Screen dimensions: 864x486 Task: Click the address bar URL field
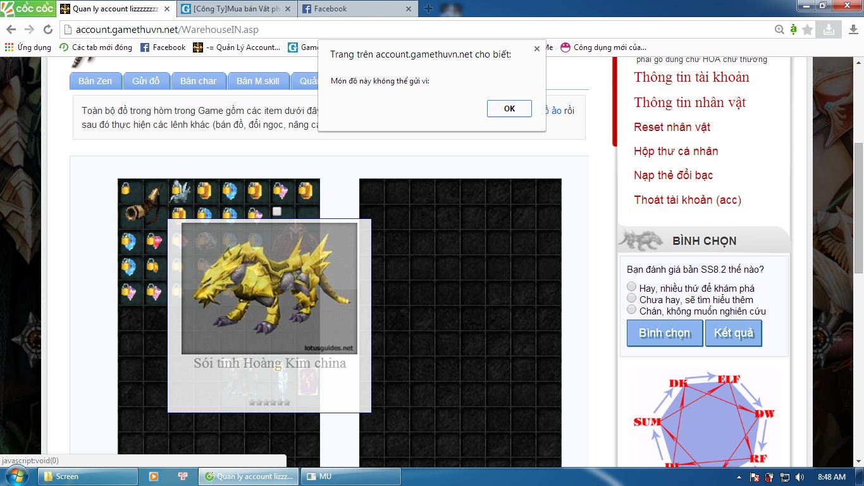pyautogui.click(x=417, y=30)
